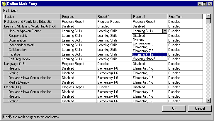Screen dimensions: 214x121
Task: Click the Topics column header
Action: tap(32, 17)
